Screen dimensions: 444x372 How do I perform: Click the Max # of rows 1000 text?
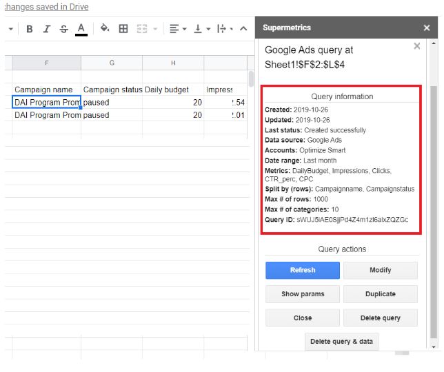[x=296, y=199]
